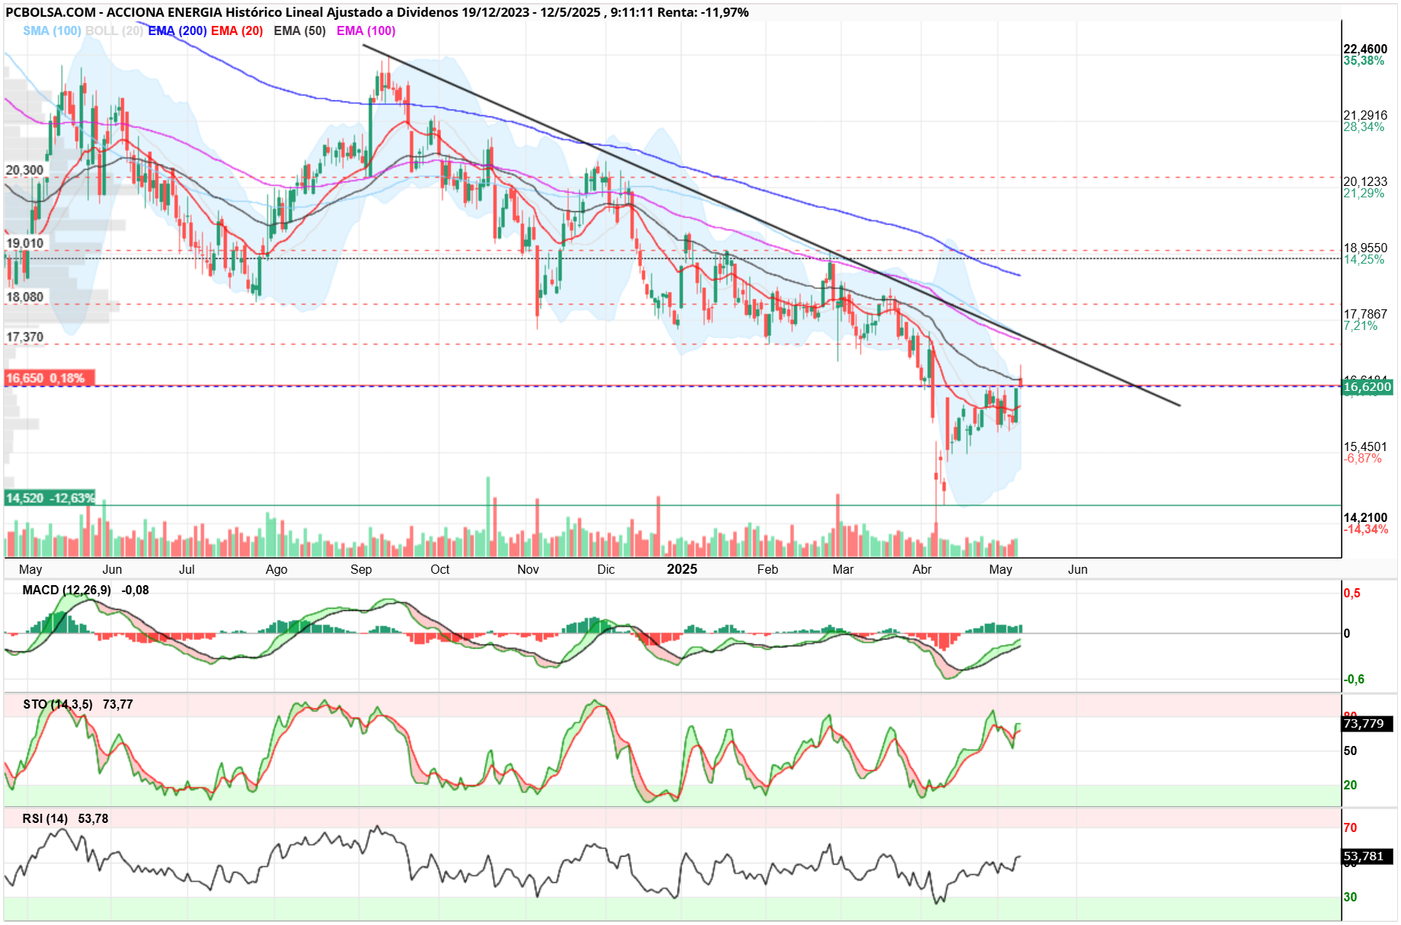
Task: Select the red EMA (20) legend label
Action: 237,30
